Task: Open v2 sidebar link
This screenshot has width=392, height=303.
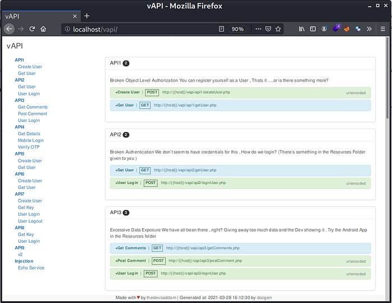Action: point(20,254)
